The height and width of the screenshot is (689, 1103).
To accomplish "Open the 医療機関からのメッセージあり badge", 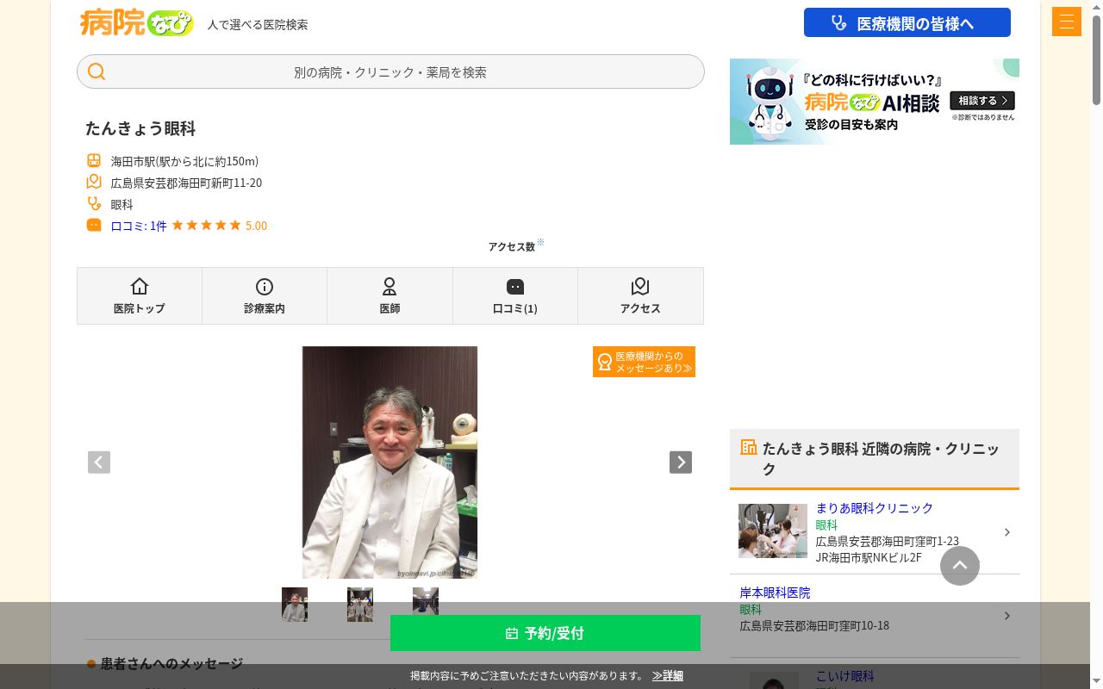I will (644, 362).
